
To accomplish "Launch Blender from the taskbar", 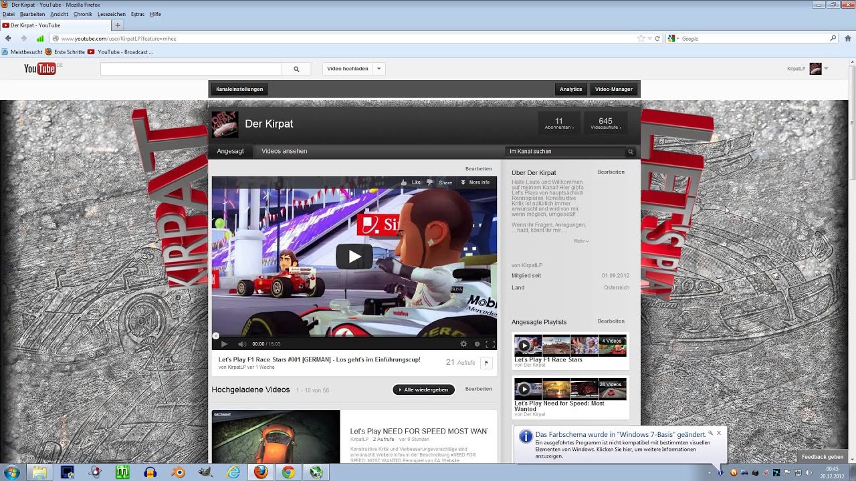I will tap(178, 472).
